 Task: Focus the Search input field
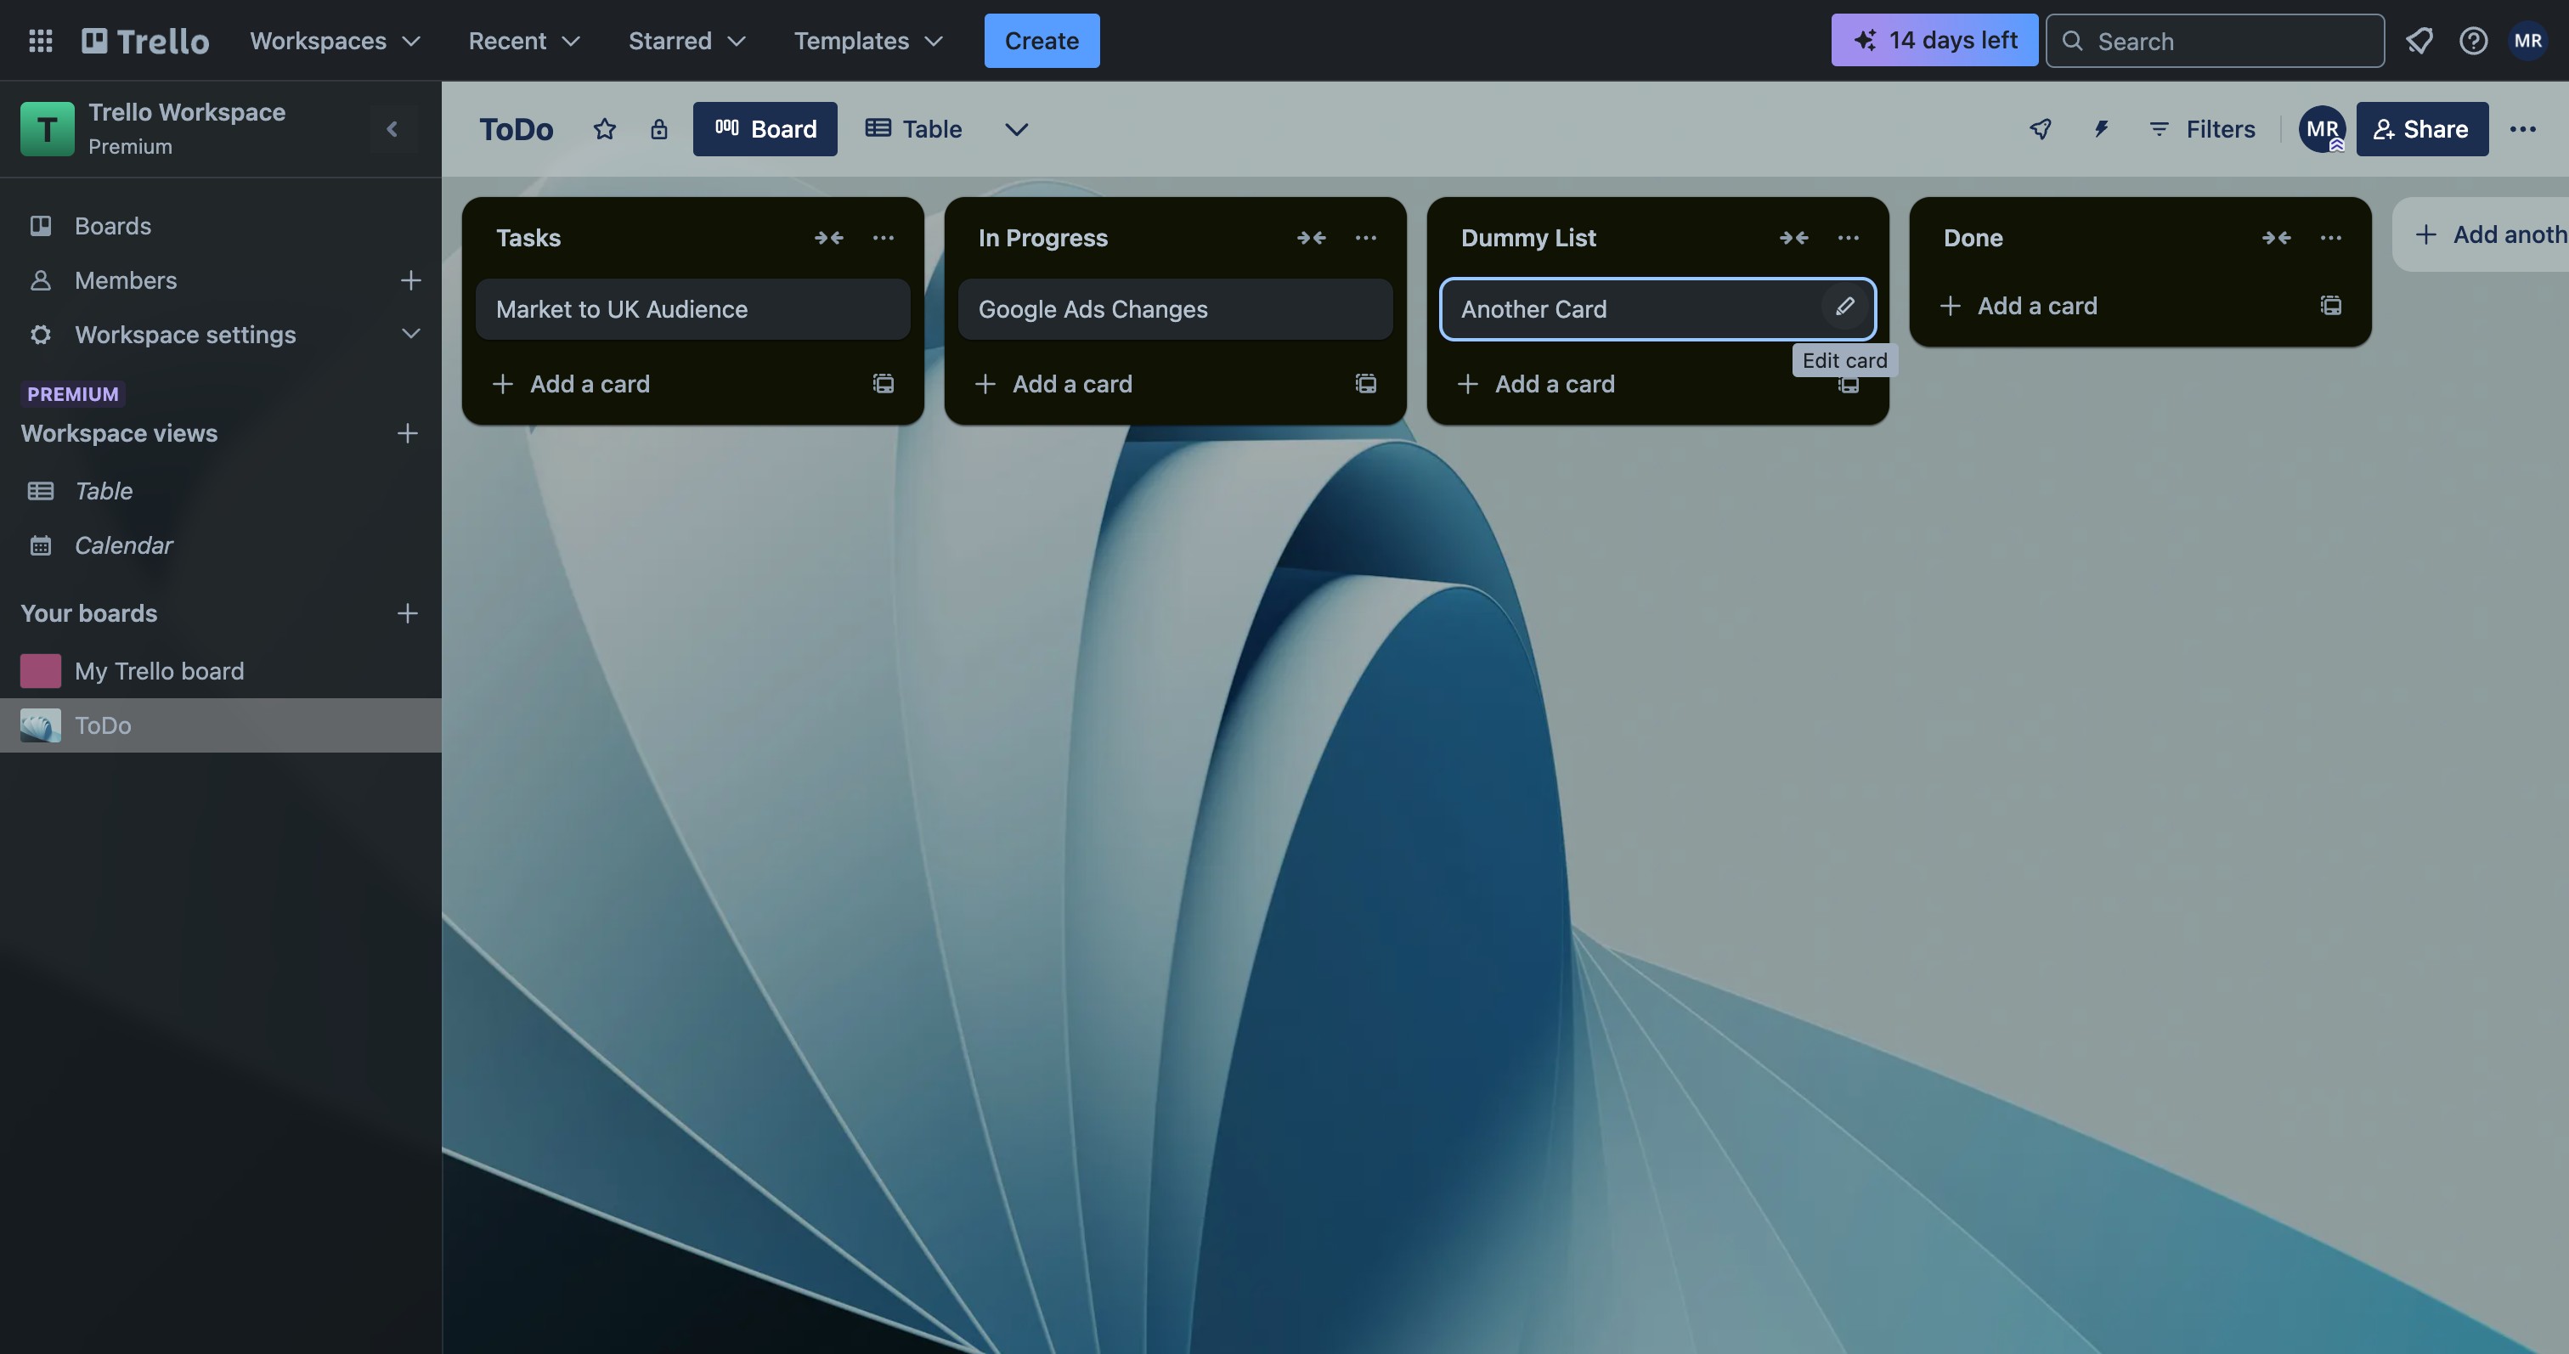(2215, 41)
